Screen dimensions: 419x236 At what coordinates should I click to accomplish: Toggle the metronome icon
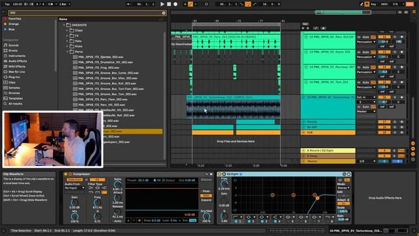(50, 4)
